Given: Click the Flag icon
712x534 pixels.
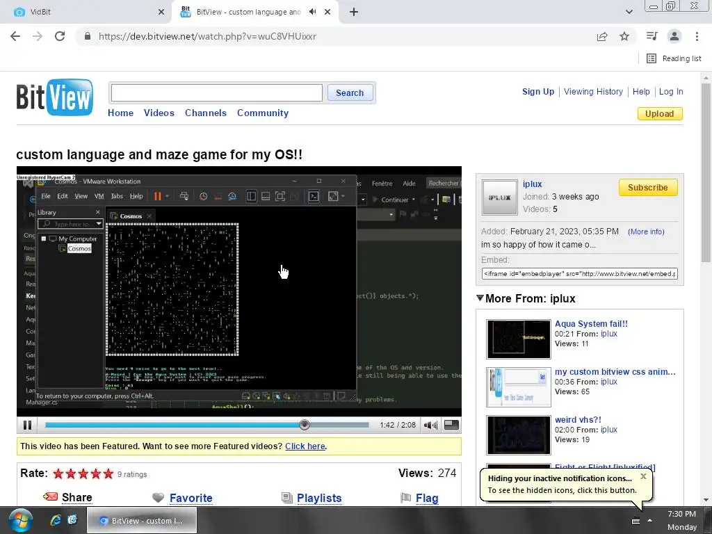Looking at the screenshot, I should (x=405, y=498).
